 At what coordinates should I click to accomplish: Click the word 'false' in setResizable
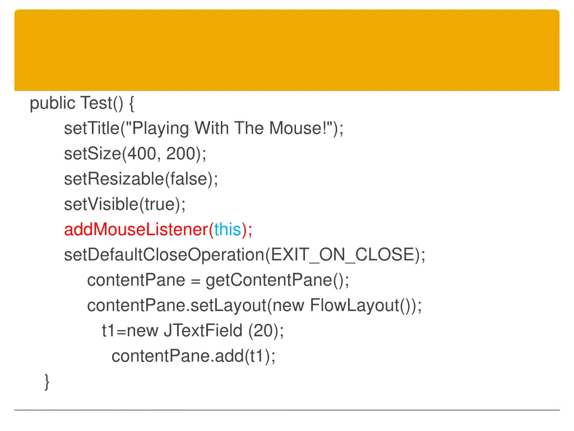(x=188, y=179)
